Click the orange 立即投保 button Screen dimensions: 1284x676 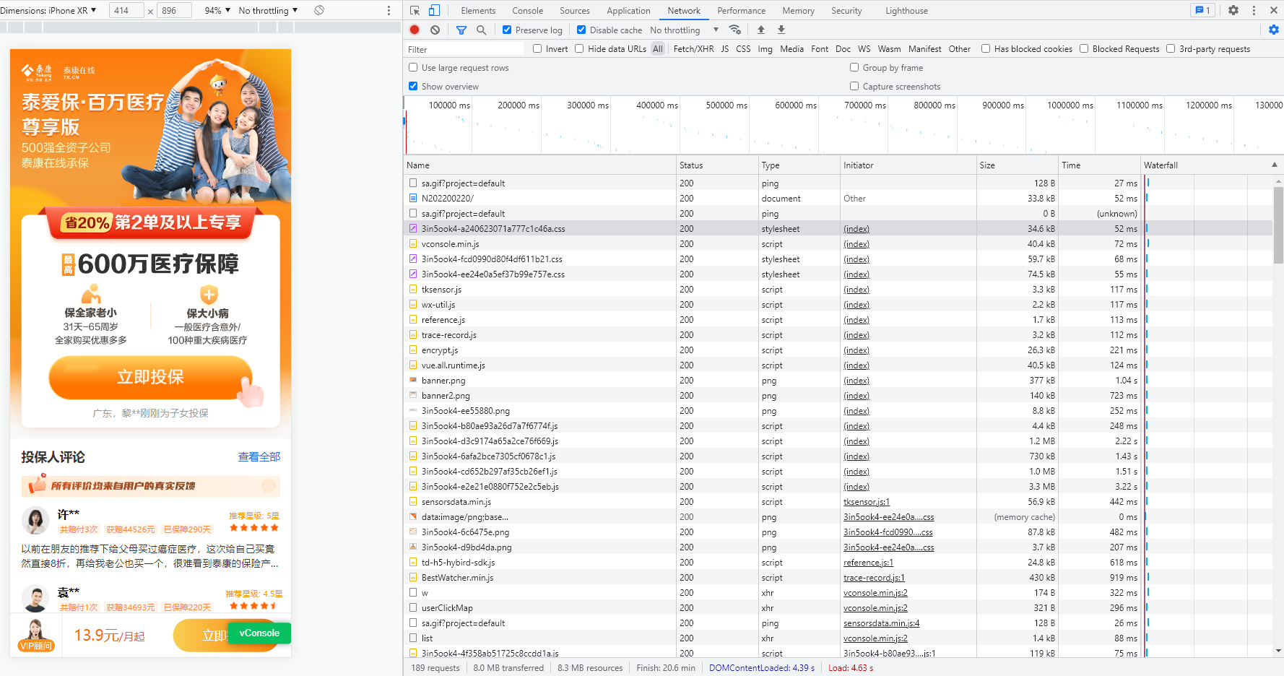(150, 377)
